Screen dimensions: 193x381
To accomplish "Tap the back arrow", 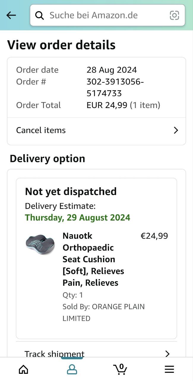I will click(x=11, y=15).
